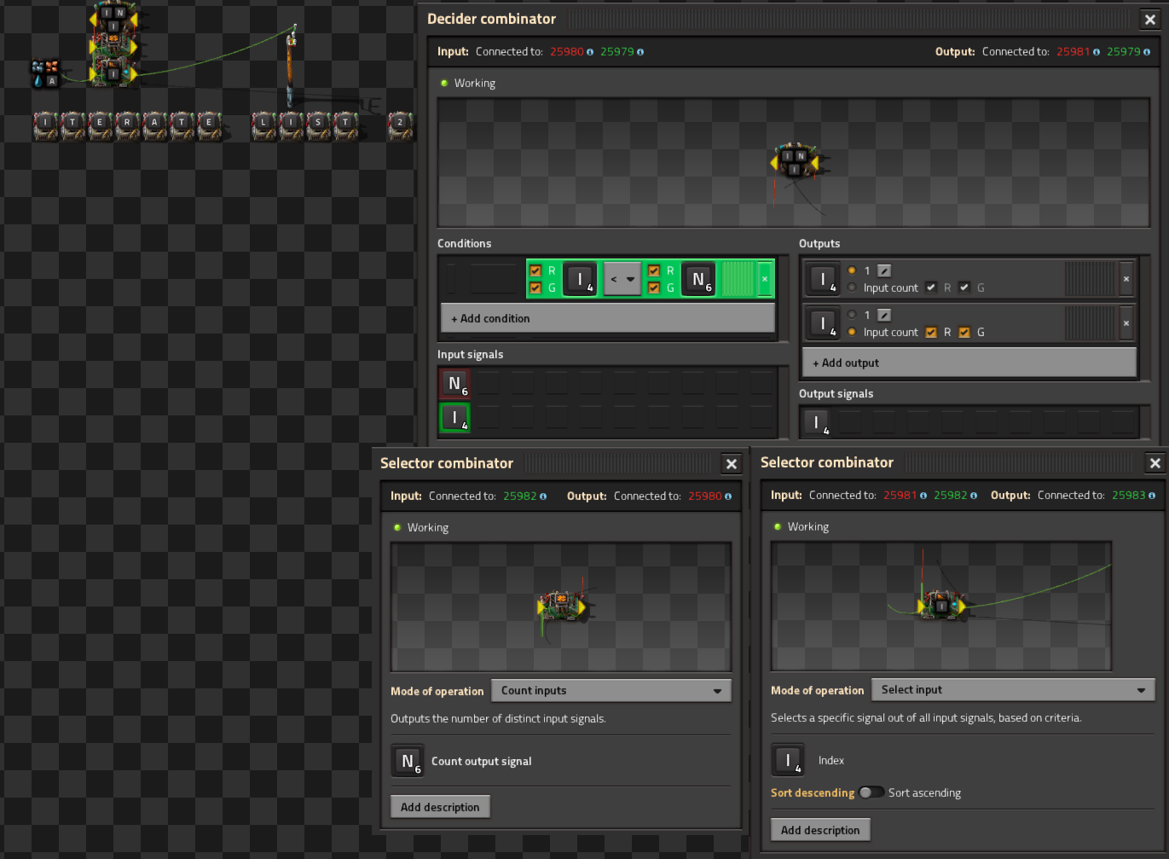Delete the condition with its green x button
Image resolution: width=1169 pixels, height=859 pixels.
(765, 279)
